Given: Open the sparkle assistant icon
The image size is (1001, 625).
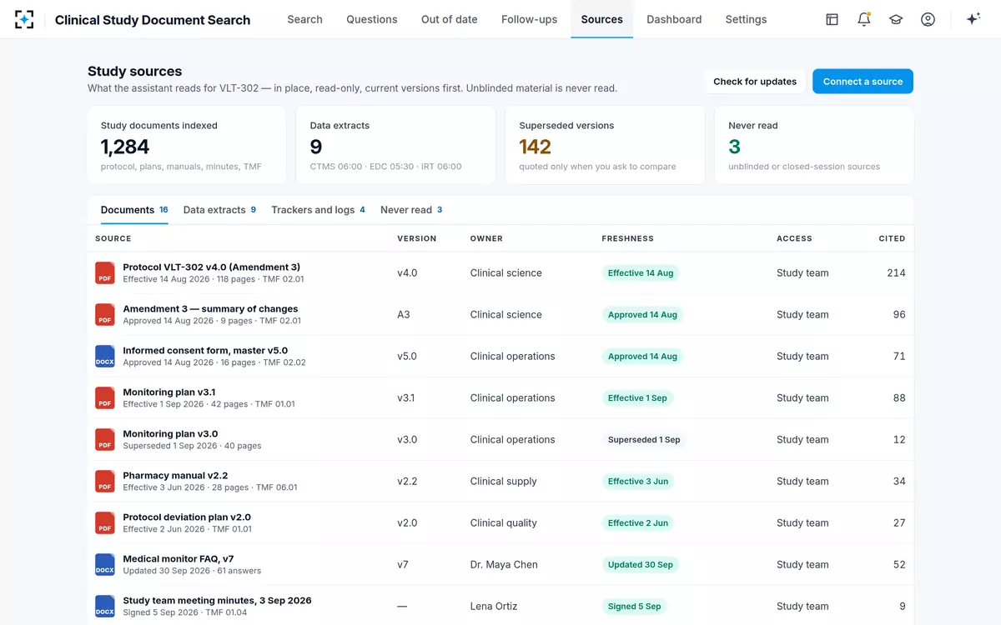Looking at the screenshot, I should tap(973, 19).
